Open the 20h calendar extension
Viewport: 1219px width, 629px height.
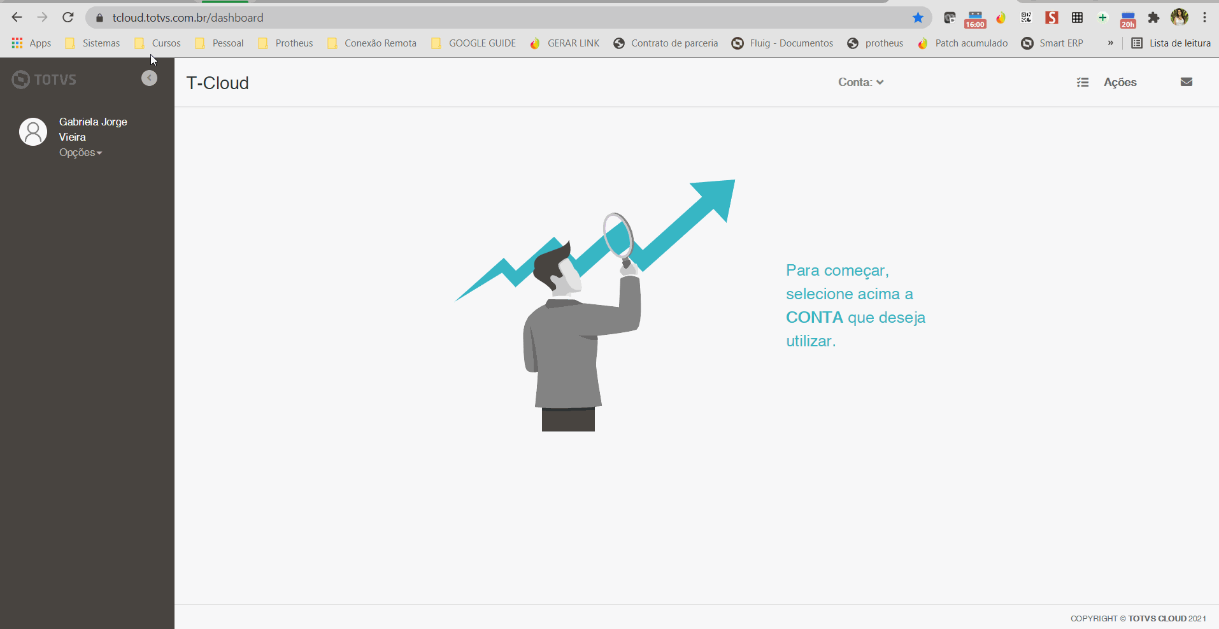click(x=1128, y=20)
